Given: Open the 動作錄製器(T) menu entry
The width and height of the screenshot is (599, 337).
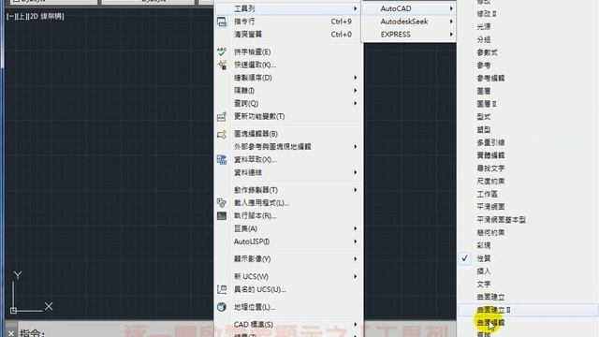Looking at the screenshot, I should (288, 190).
